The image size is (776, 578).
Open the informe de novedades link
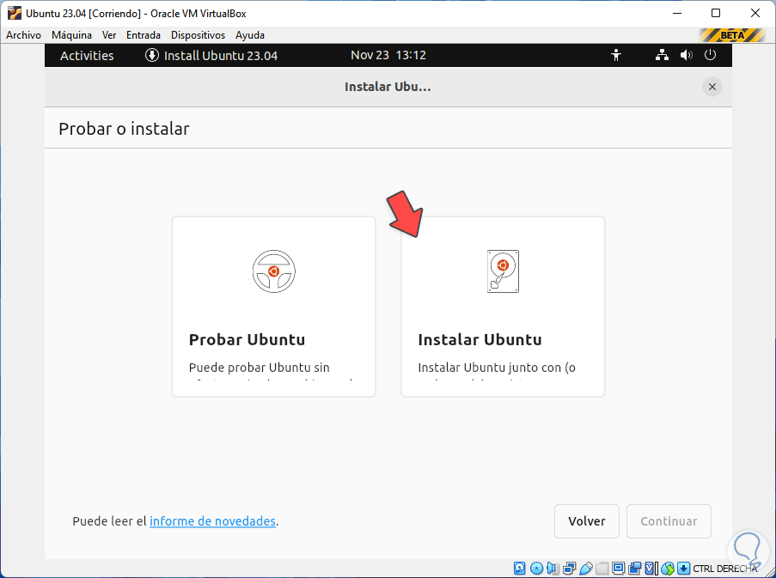click(x=212, y=521)
